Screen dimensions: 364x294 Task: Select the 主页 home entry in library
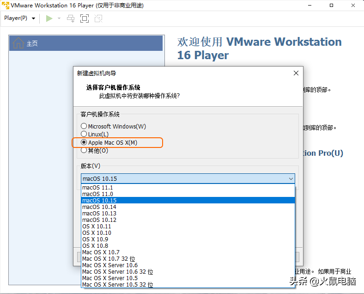[x=86, y=43]
